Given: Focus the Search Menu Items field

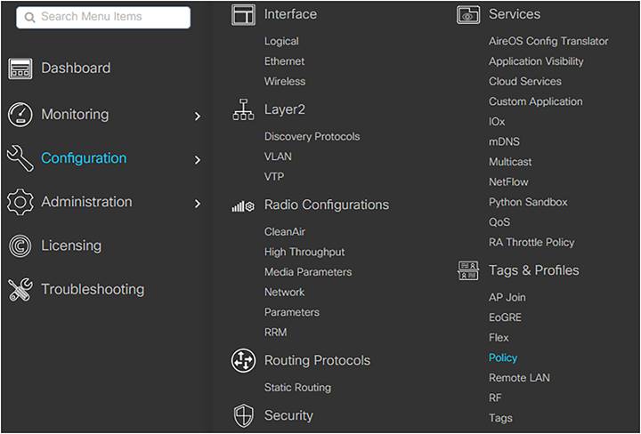Looking at the screenshot, I should (103, 17).
